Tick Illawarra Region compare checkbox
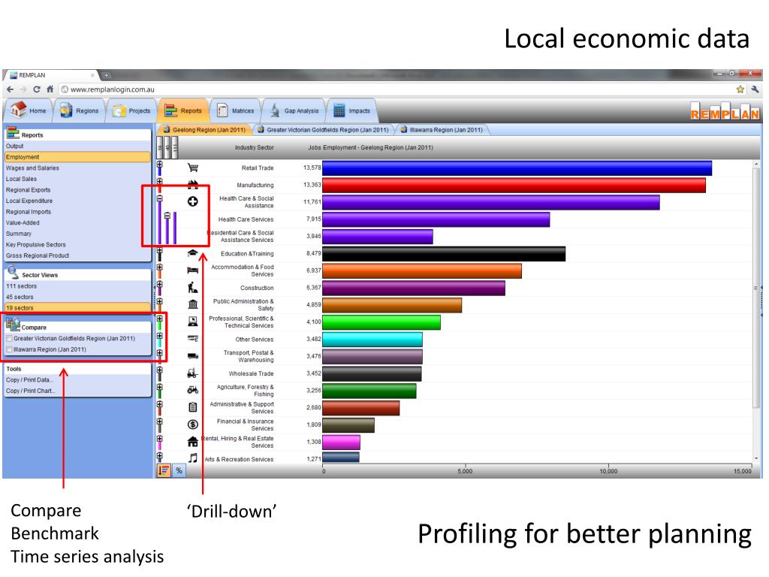769x577 pixels. (9, 349)
